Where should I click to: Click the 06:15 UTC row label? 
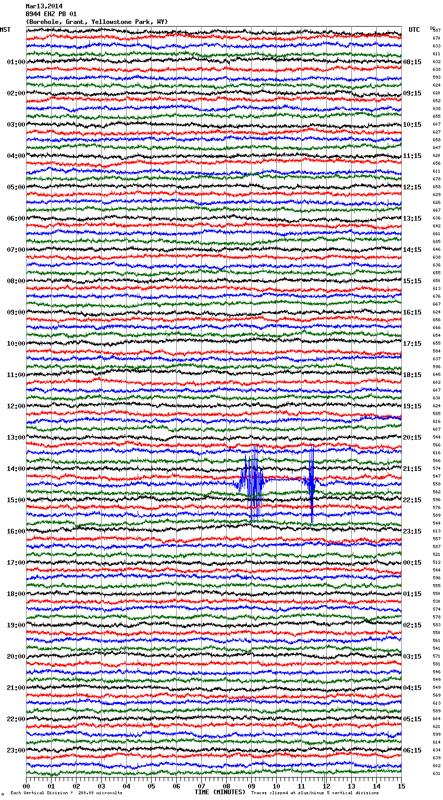click(x=412, y=750)
